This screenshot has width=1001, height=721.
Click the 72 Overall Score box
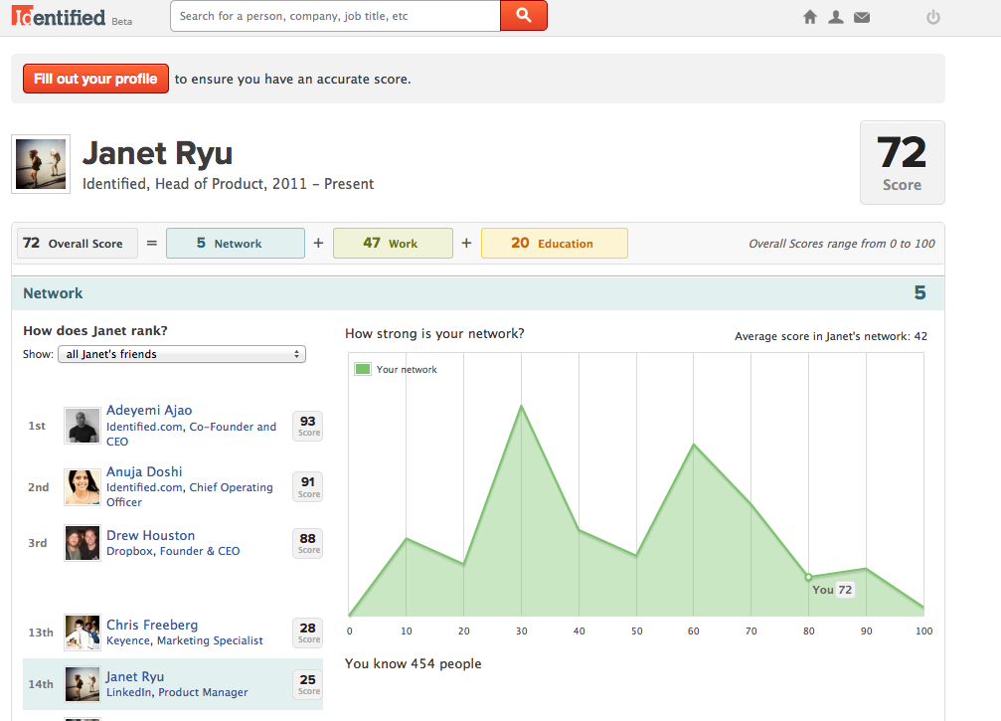point(77,244)
